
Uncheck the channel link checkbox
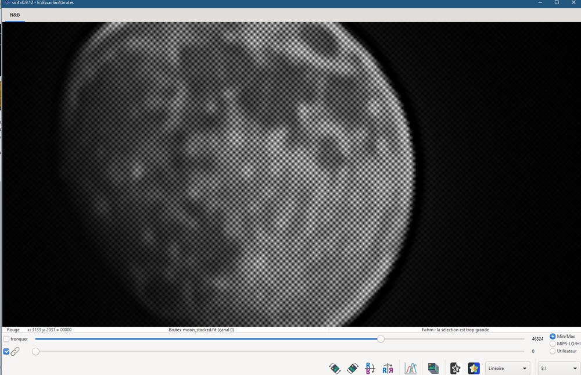(x=6, y=351)
